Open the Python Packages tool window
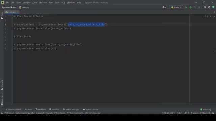The width and height of the screenshot is (216, 121). pyautogui.click(x=71, y=110)
